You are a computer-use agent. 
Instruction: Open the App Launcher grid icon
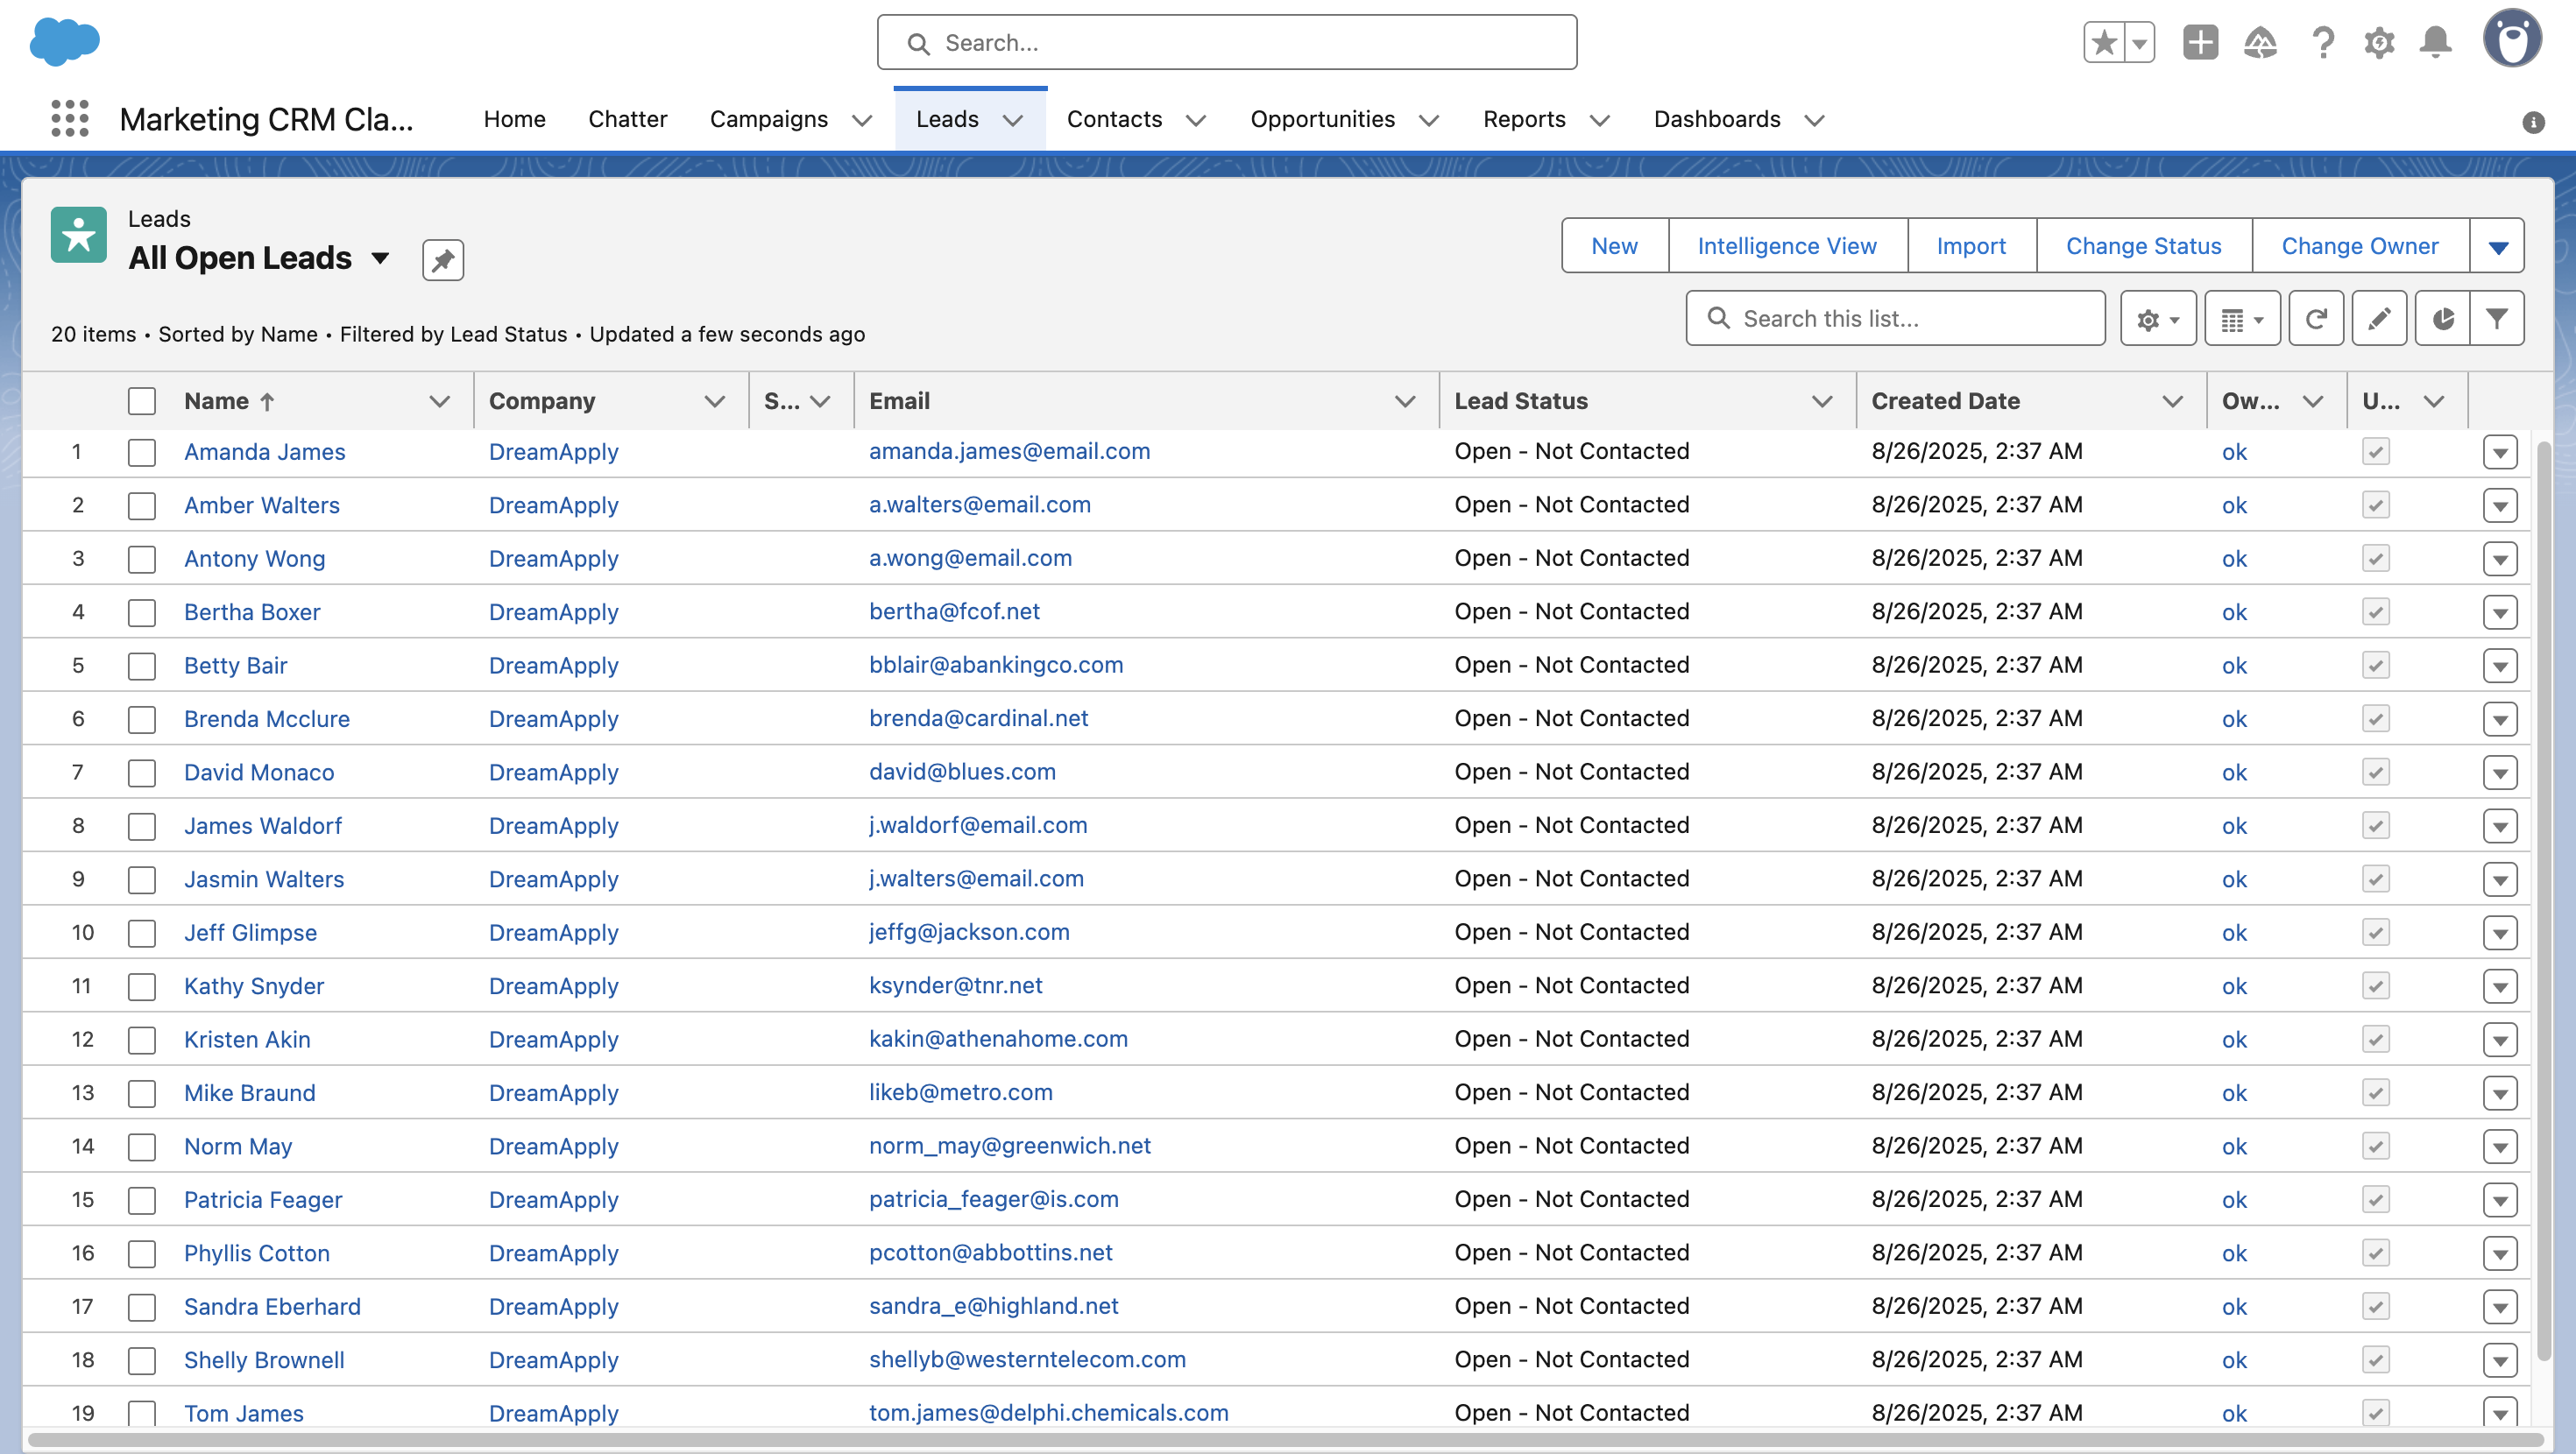[x=70, y=119]
